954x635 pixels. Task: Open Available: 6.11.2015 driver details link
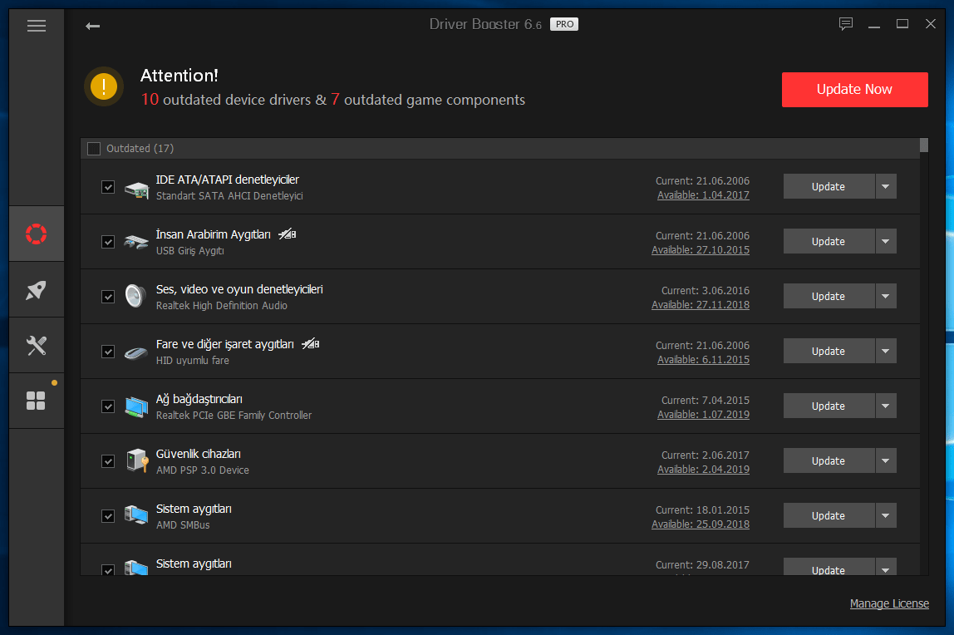coord(703,359)
